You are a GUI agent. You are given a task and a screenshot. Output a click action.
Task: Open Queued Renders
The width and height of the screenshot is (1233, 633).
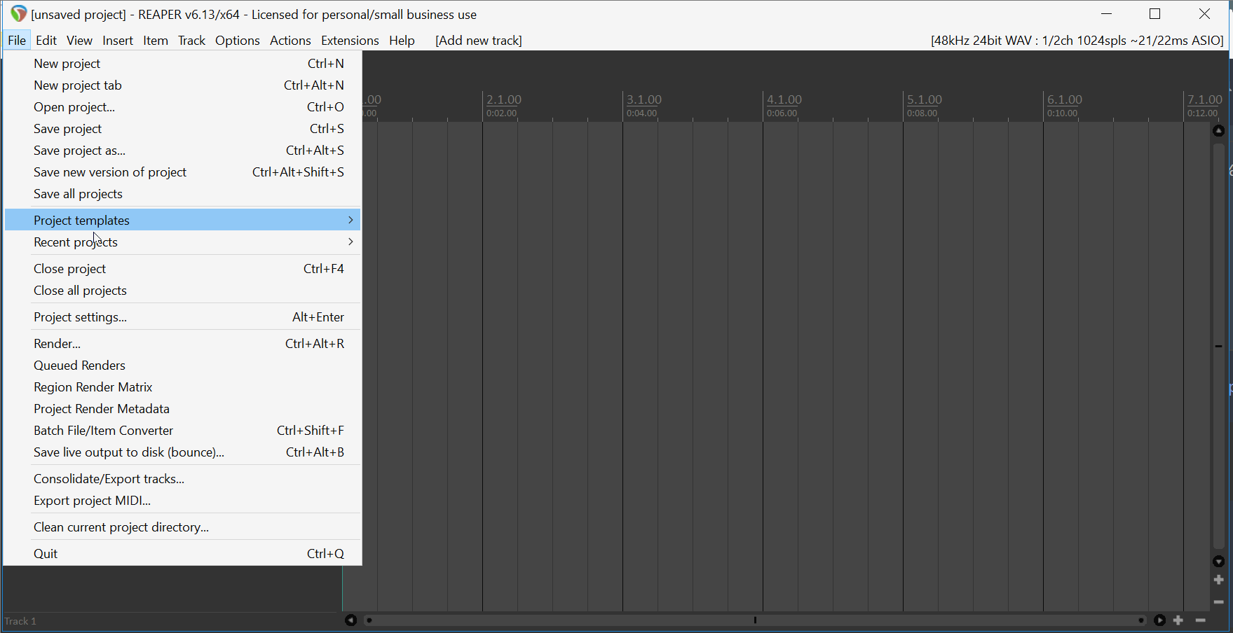click(182, 365)
